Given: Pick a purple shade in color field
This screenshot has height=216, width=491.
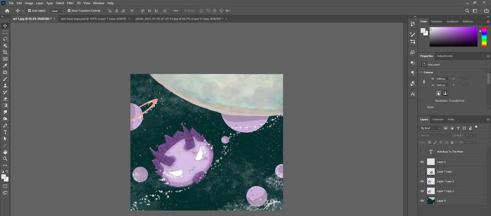Looking at the screenshot, I should point(453,37).
